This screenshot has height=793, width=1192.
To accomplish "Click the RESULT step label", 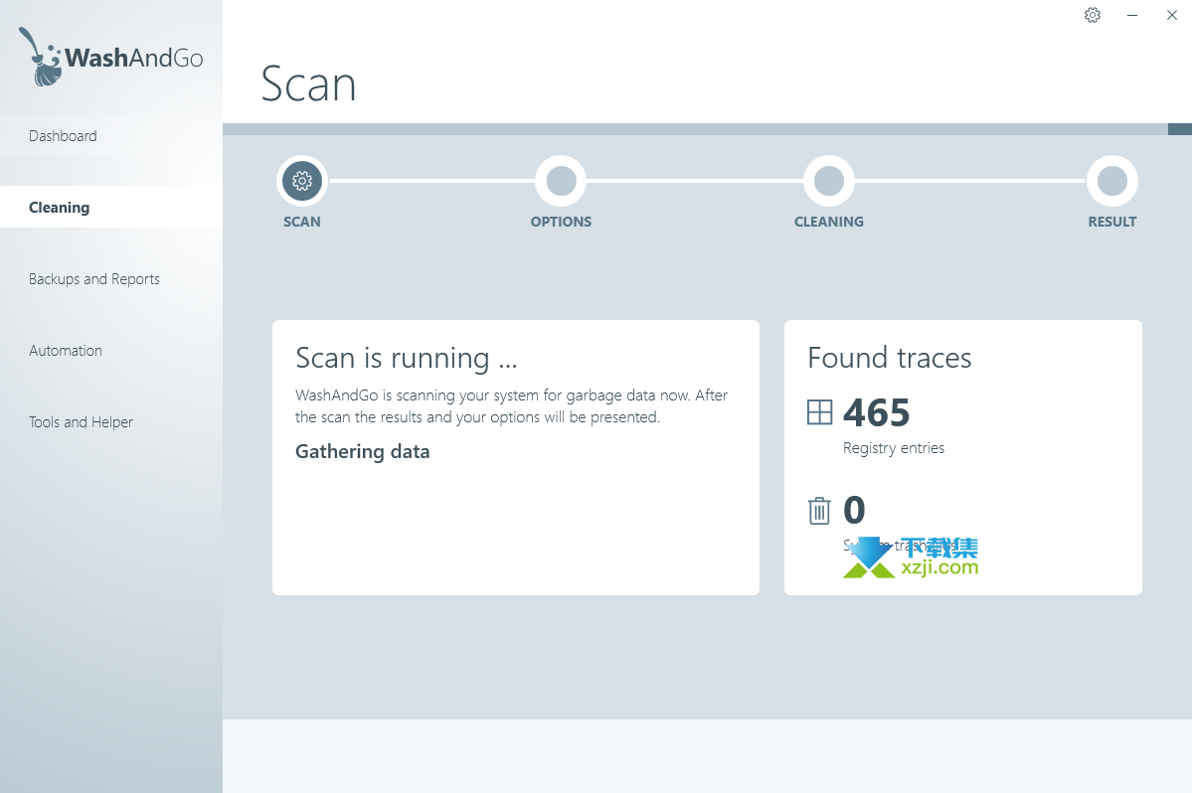I will pos(1112,222).
